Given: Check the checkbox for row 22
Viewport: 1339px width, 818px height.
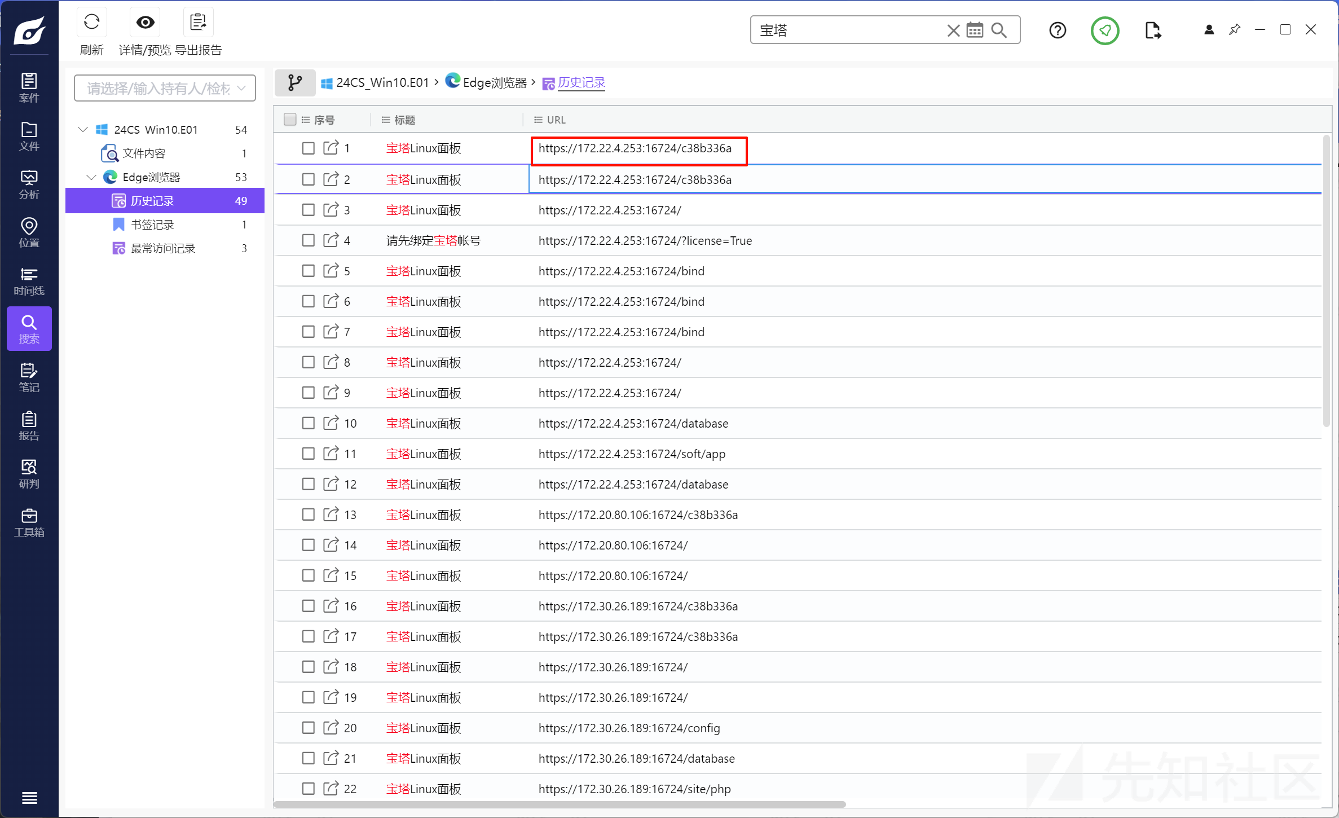Looking at the screenshot, I should point(308,789).
